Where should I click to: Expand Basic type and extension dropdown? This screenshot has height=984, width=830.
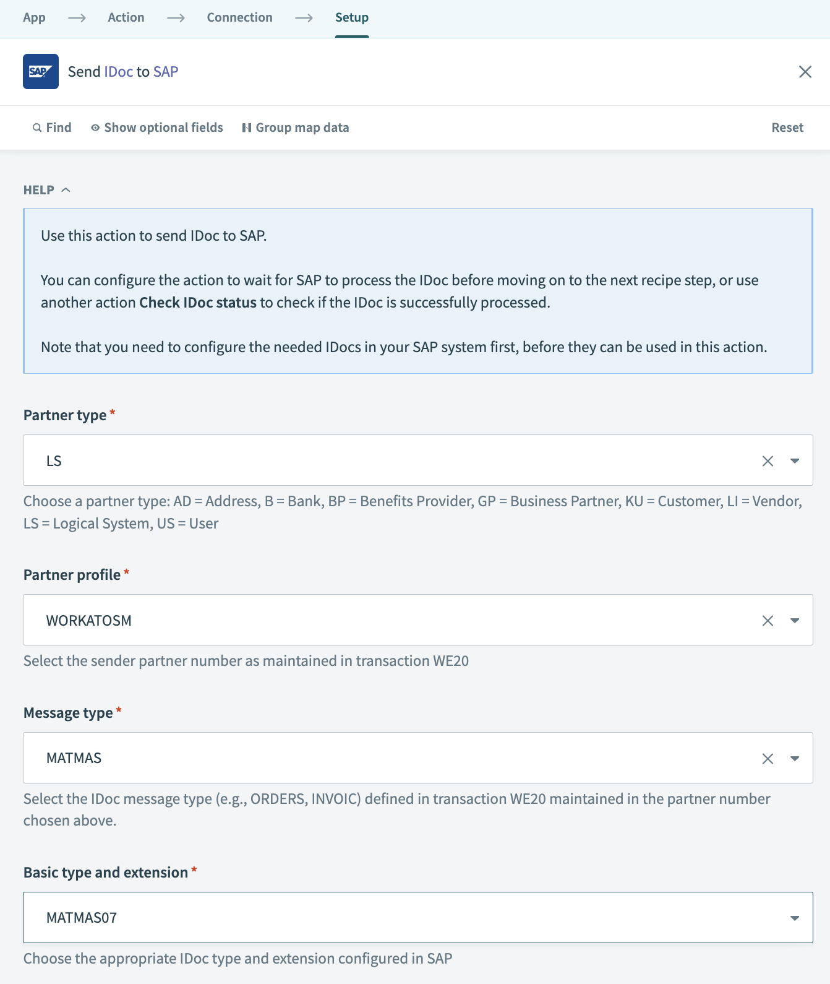point(795,918)
